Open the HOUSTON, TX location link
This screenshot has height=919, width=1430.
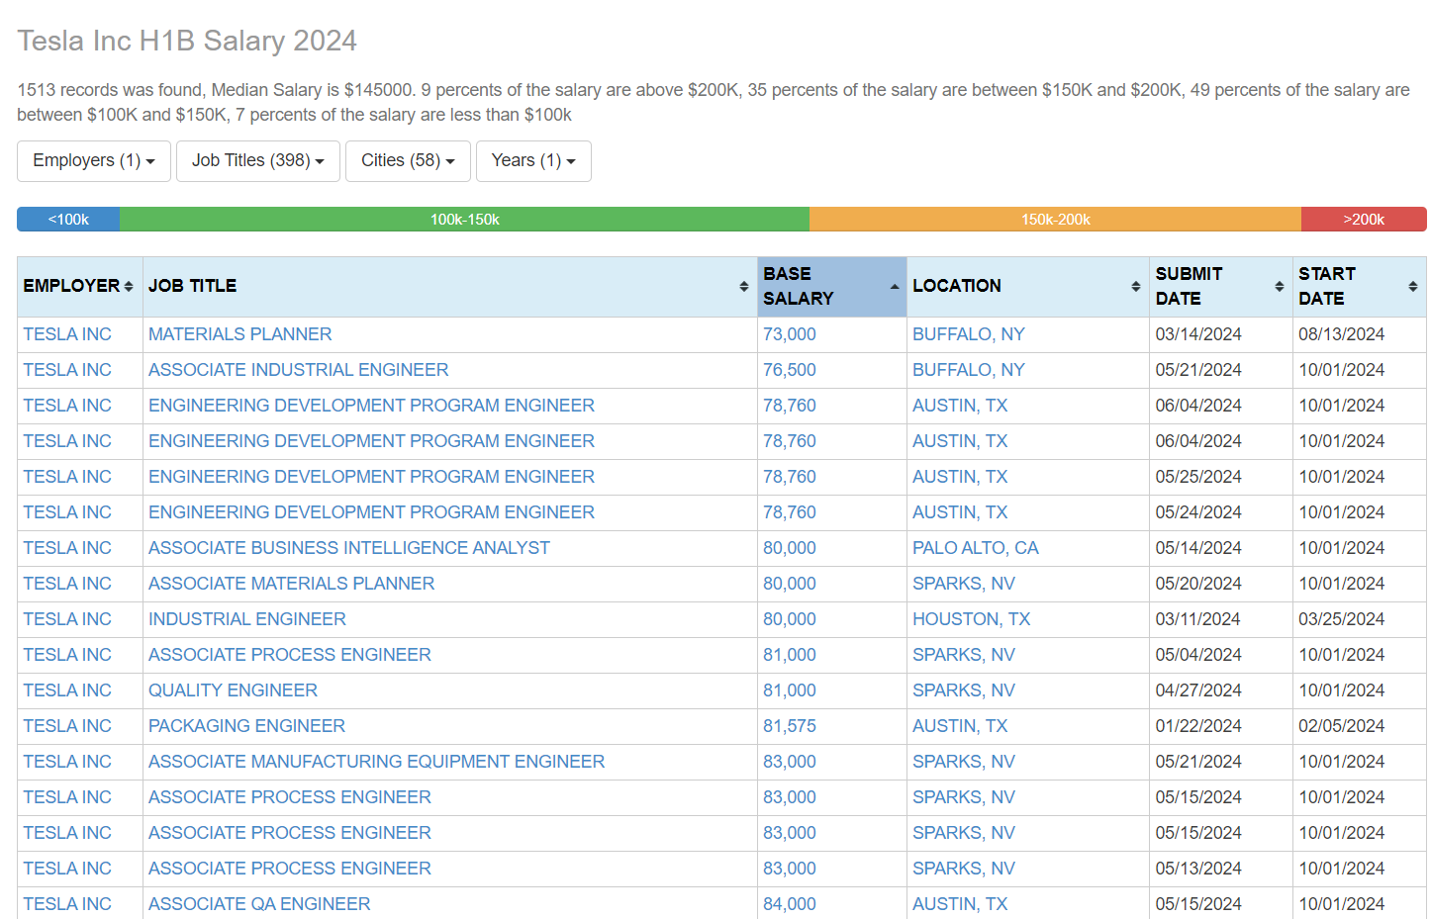tap(971, 619)
